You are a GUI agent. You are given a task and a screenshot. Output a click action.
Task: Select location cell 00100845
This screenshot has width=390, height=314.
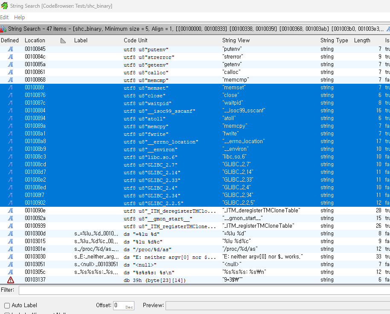[35, 49]
